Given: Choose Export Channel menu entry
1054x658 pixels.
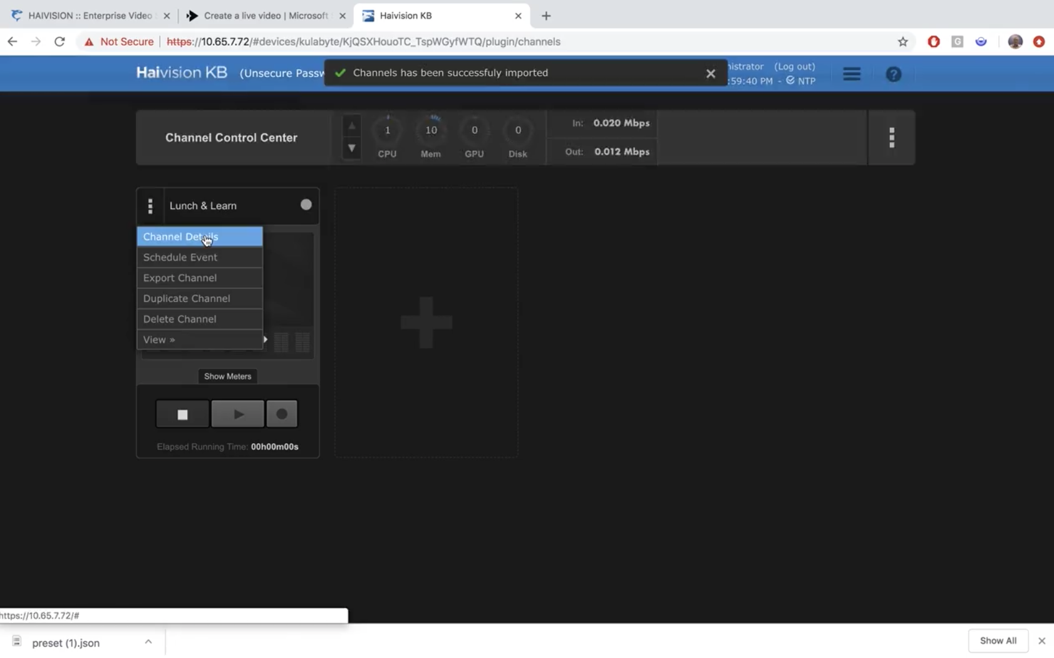Looking at the screenshot, I should coord(200,278).
